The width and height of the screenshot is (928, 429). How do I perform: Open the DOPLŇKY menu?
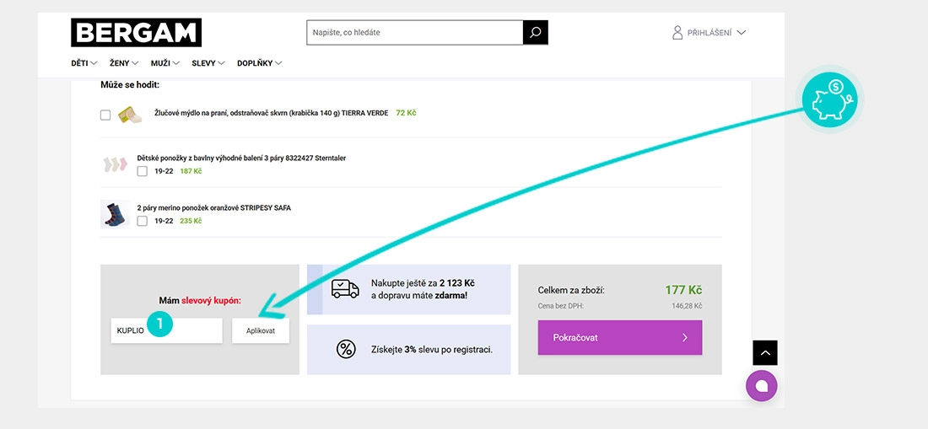260,63
